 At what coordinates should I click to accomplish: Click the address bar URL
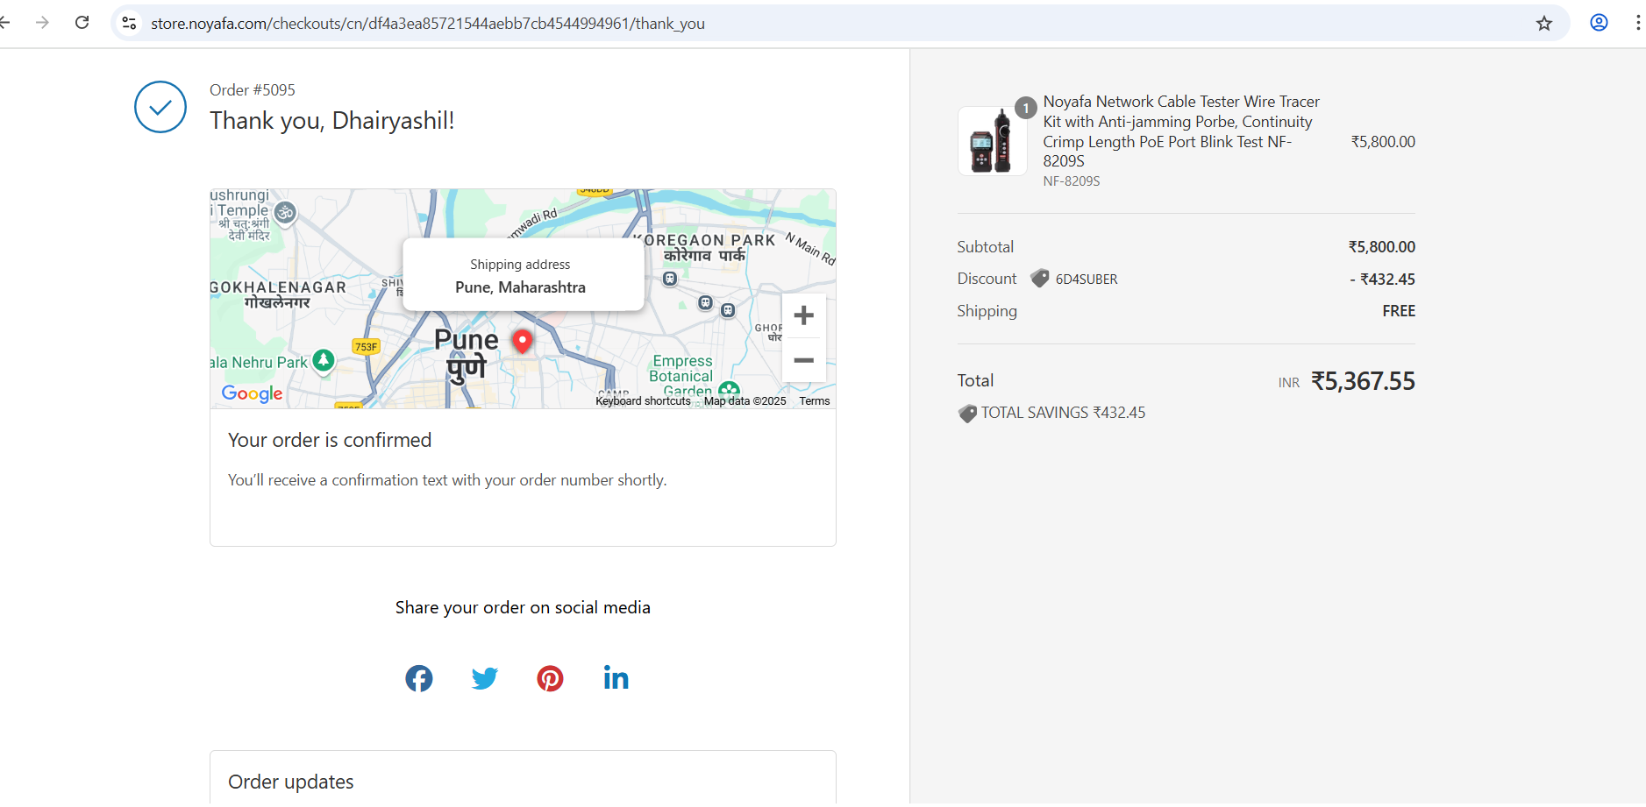coord(428,24)
